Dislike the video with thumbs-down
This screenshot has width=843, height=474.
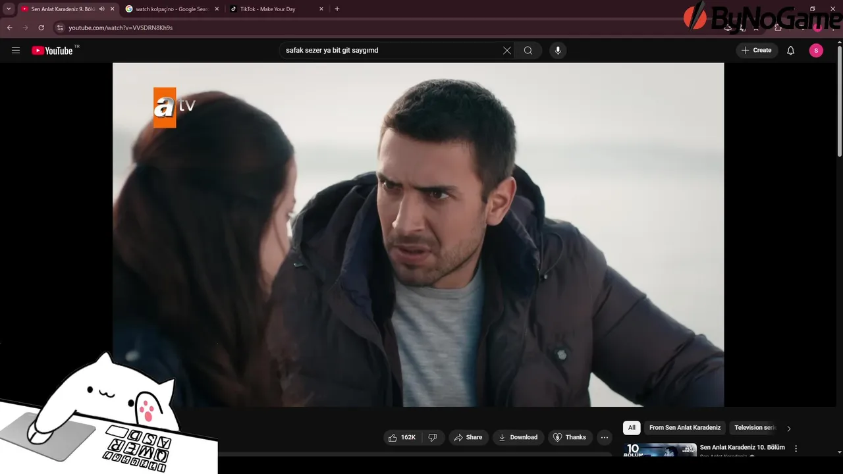pyautogui.click(x=433, y=437)
